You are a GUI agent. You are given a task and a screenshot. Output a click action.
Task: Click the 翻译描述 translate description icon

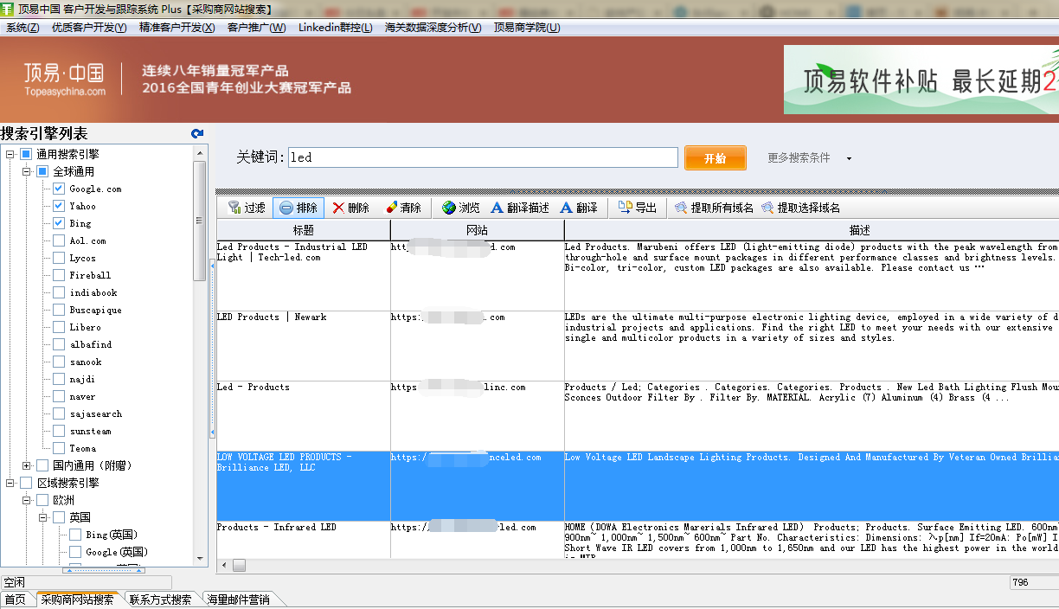[x=497, y=208]
